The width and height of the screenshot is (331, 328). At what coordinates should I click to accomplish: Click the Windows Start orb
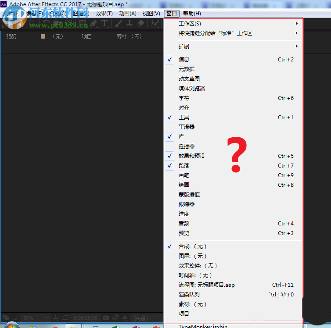pyautogui.click(x=12, y=325)
